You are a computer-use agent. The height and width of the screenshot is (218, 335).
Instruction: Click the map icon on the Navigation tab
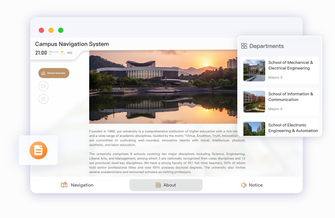click(64, 185)
